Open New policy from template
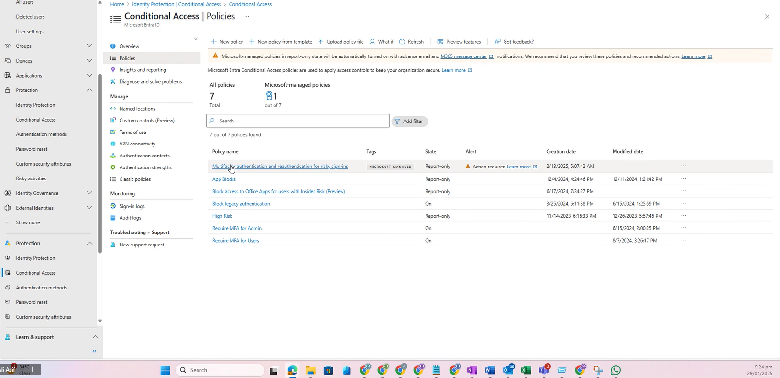 point(280,42)
